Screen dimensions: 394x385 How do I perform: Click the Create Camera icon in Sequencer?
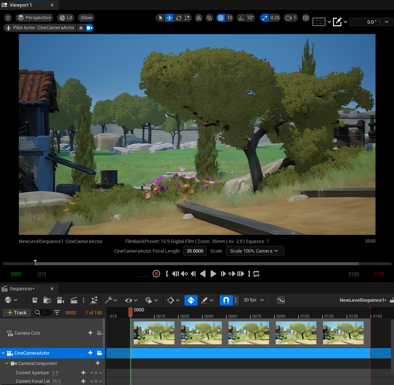click(60, 300)
